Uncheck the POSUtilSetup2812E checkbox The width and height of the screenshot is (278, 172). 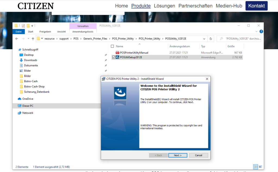[x=114, y=57]
